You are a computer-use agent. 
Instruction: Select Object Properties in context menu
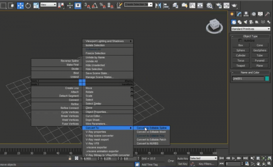pyautogui.click(x=97, y=112)
